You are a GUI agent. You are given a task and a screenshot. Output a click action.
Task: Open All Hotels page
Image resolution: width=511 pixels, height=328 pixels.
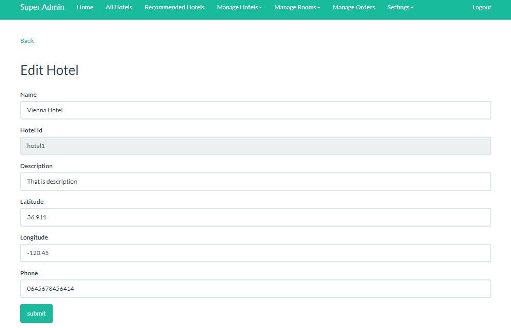(119, 7)
